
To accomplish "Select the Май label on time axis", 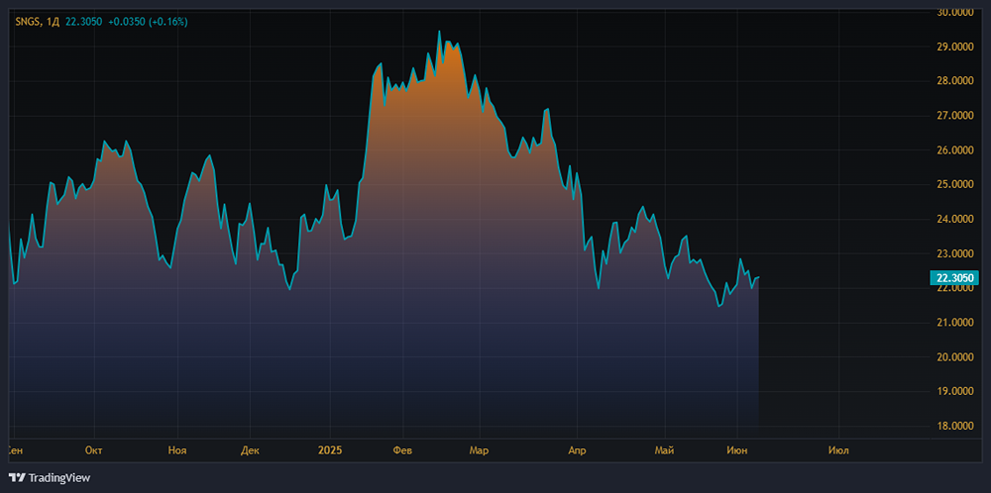I will tap(665, 449).
